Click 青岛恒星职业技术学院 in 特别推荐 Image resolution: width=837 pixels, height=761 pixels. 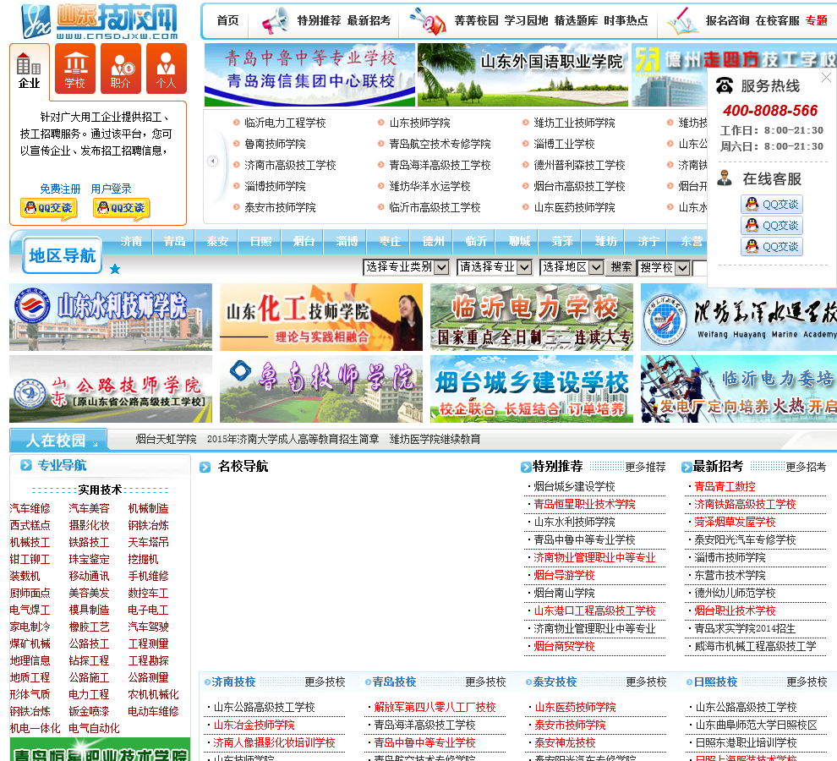click(584, 504)
